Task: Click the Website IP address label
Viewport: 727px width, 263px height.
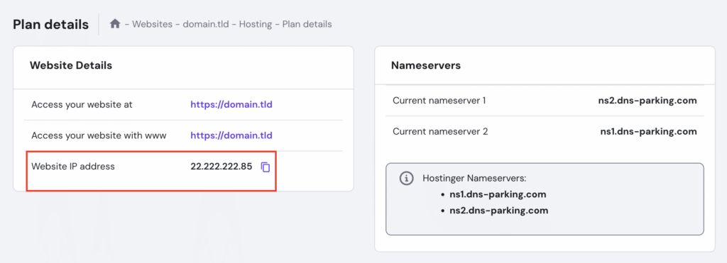Action: [73, 166]
